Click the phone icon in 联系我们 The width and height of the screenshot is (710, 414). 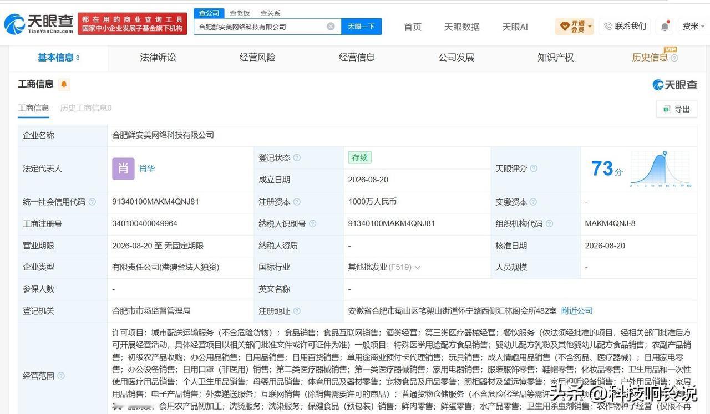pos(608,26)
